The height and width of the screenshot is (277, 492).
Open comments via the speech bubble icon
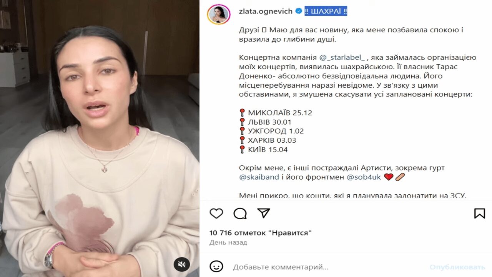(240, 214)
